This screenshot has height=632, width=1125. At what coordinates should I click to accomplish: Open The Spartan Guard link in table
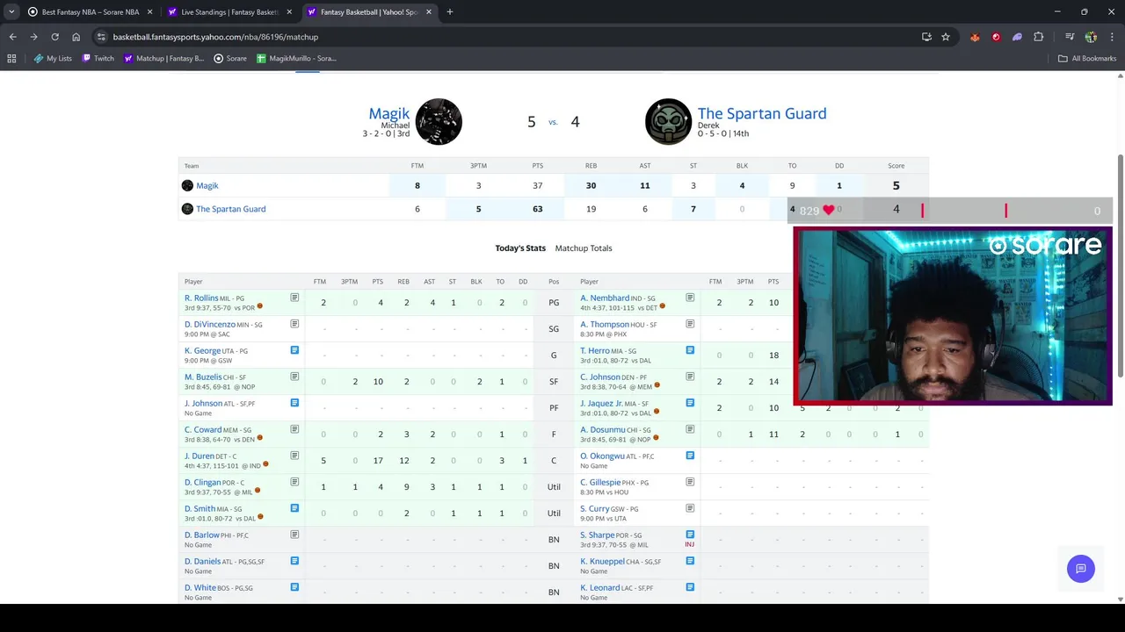point(230,209)
